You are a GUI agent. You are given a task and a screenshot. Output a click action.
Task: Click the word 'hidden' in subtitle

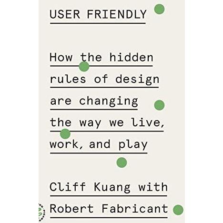pos(131,57)
